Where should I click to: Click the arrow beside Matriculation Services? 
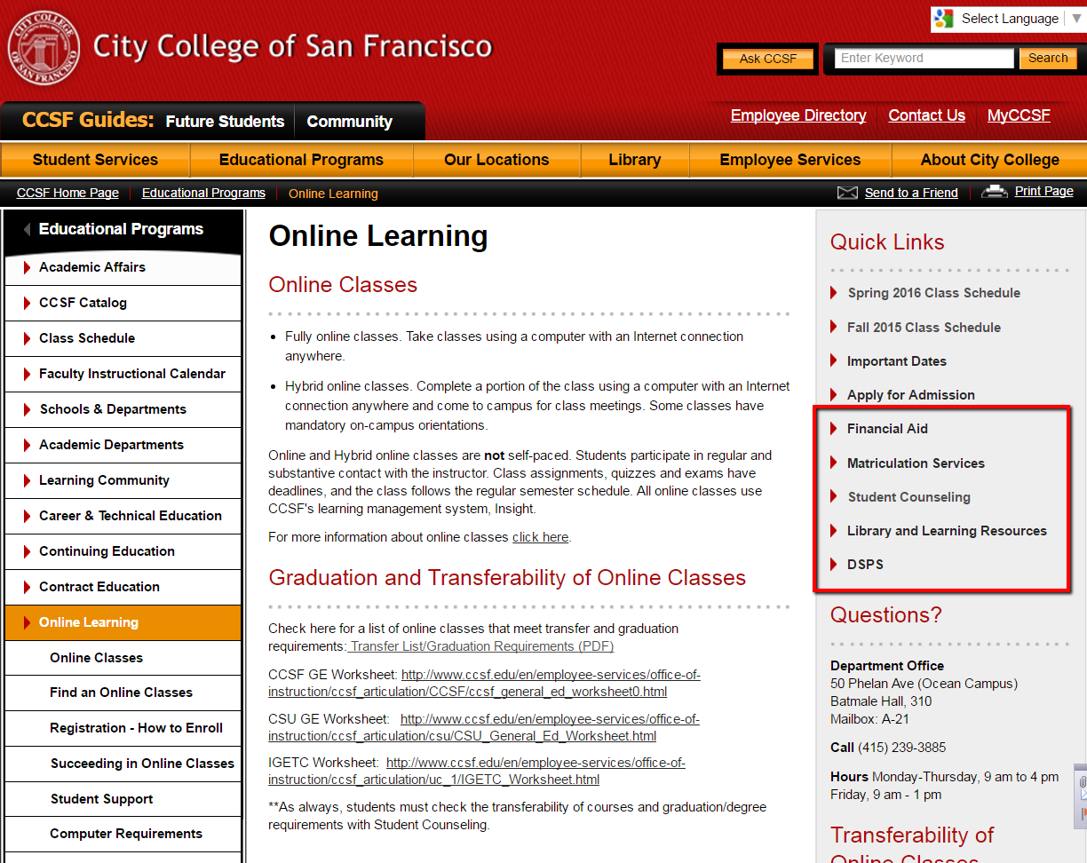834,463
